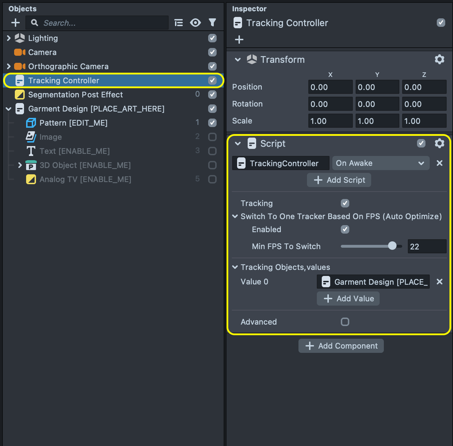Open the Objects panel filter funnel icon
Viewport: 453px width, 446px height.
212,23
